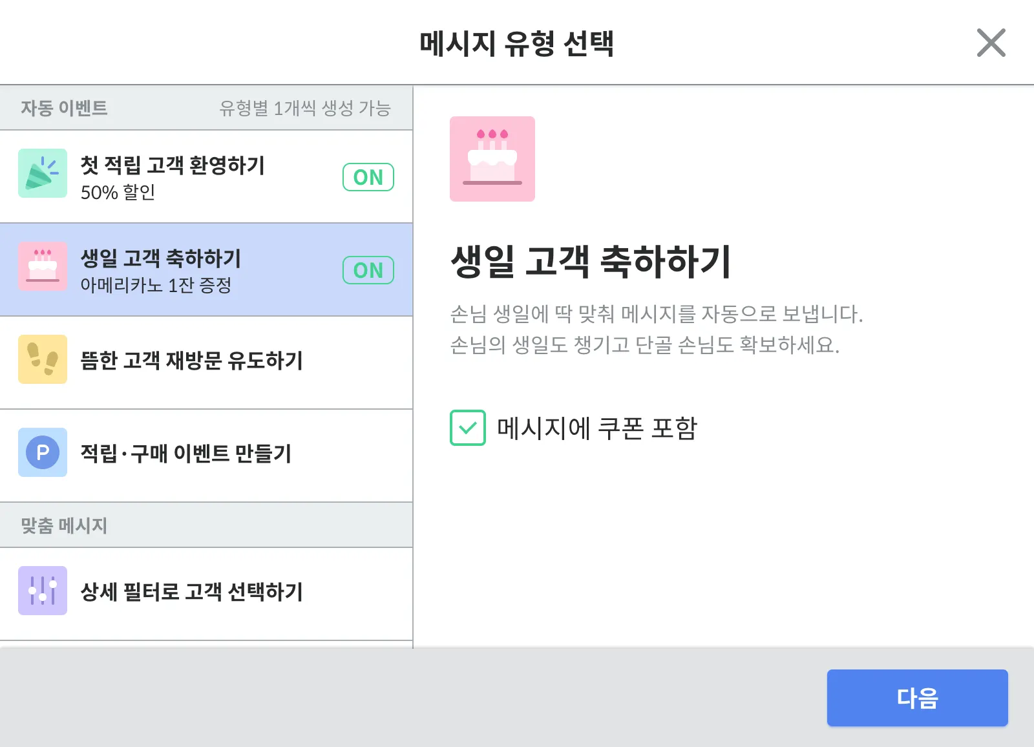This screenshot has height=747, width=1034.
Task: Click the party popper welcome icon
Action: [43, 173]
